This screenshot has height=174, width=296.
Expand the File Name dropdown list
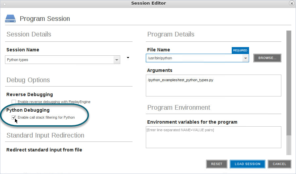point(245,58)
